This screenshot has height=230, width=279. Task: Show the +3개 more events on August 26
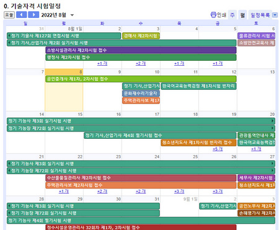pos(218,192)
